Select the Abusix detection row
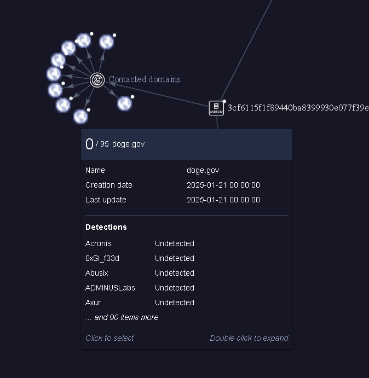Screen dimensions: 369x378 (x=97, y=273)
